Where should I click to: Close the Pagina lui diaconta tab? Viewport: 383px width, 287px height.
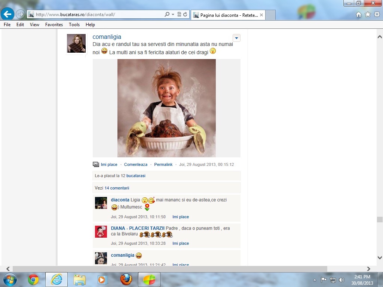point(261,15)
